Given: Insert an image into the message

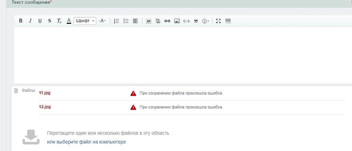Looking at the screenshot, I should tap(177, 21).
